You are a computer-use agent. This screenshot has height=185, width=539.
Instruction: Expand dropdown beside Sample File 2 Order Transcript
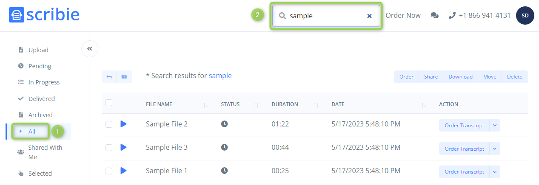tap(495, 126)
